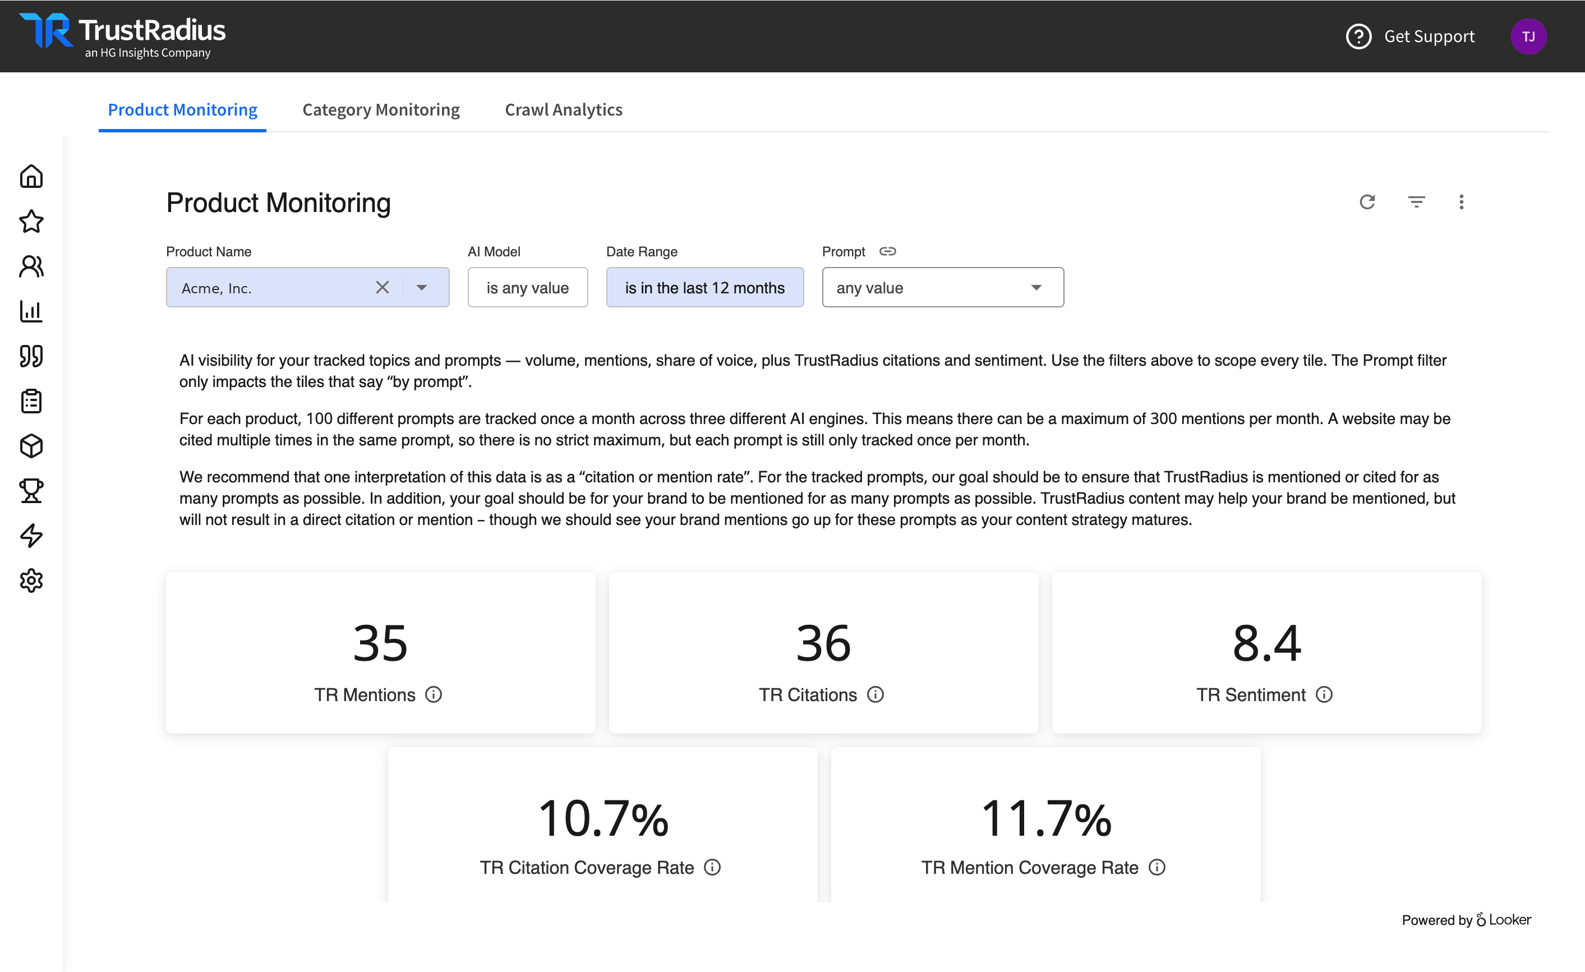Click the Powered by Looker link
1585x972 pixels.
1467,920
